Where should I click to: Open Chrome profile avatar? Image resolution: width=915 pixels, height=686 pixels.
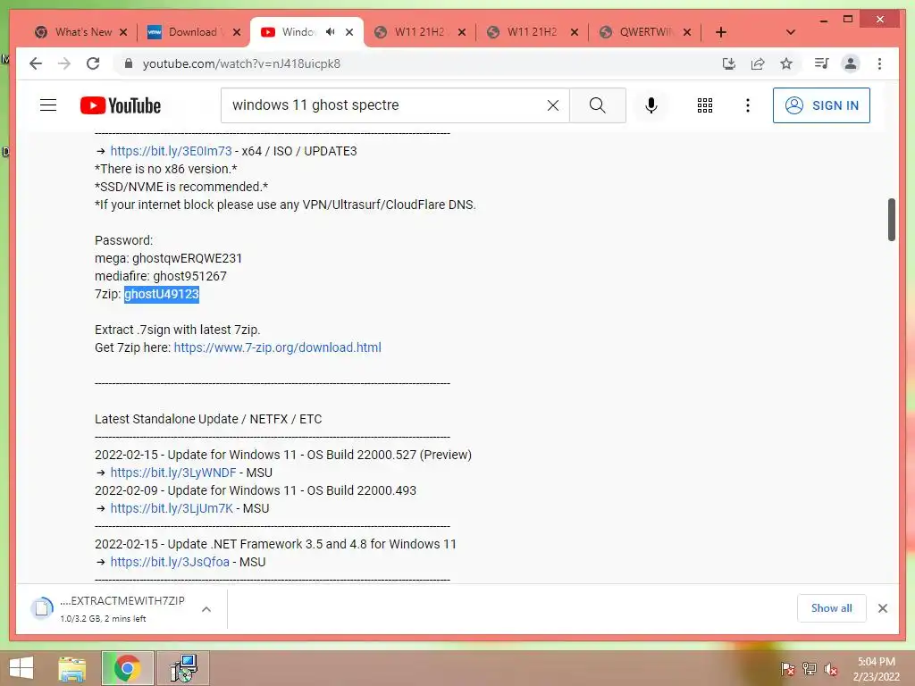(851, 63)
